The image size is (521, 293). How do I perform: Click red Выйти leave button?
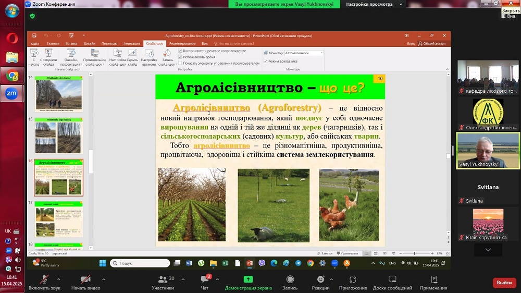click(x=504, y=283)
